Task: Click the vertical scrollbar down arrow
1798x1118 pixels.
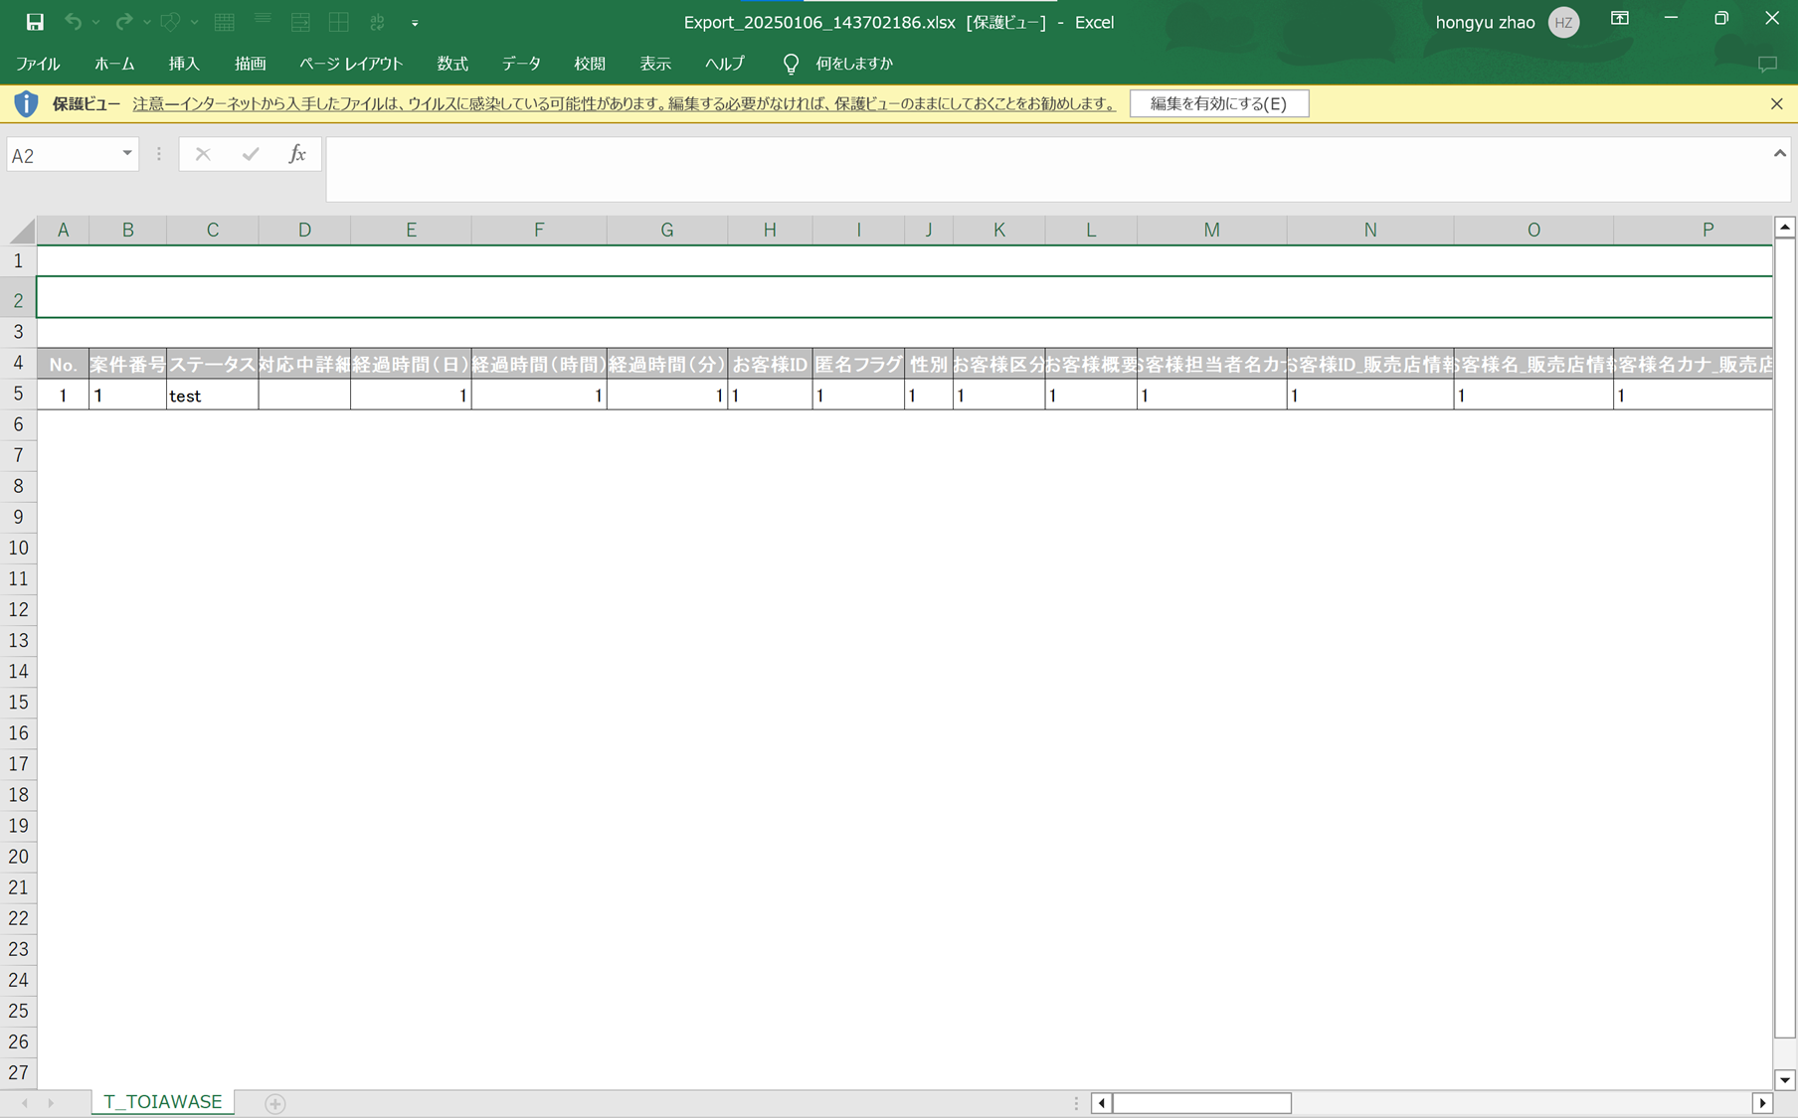Action: [1785, 1079]
